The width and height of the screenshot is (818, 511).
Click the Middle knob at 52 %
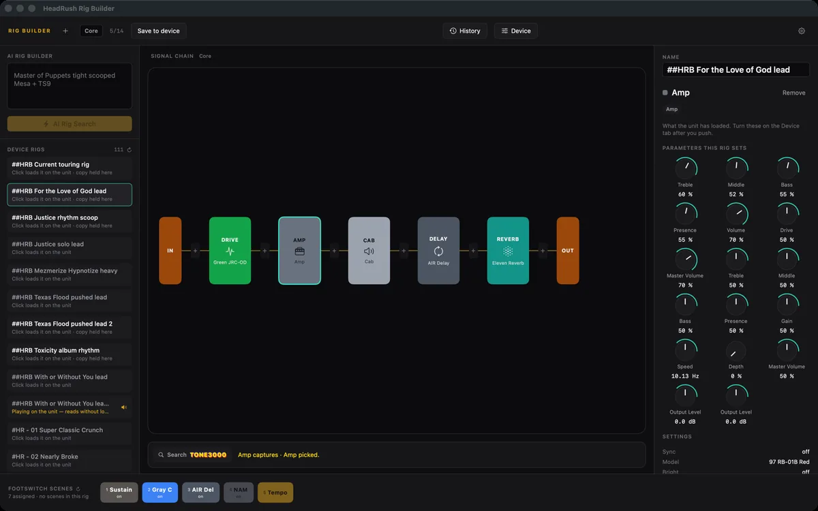[x=736, y=168]
